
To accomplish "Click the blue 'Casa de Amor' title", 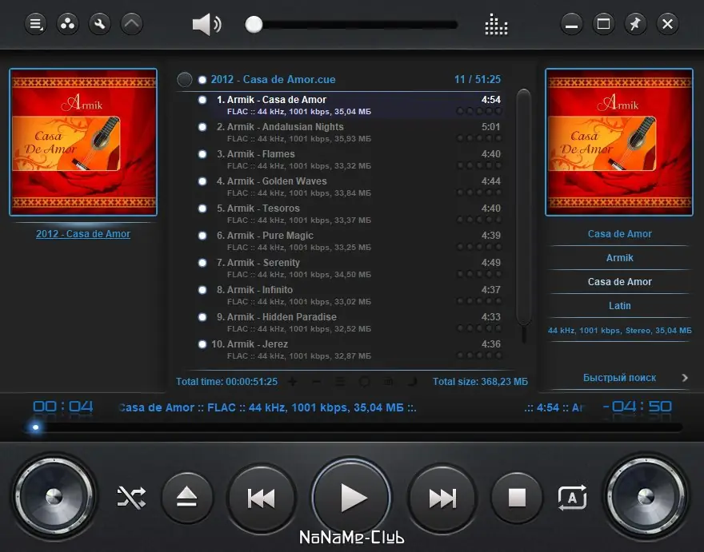I will coord(619,233).
